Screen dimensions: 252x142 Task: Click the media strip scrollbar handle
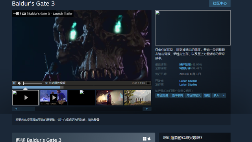28,109
